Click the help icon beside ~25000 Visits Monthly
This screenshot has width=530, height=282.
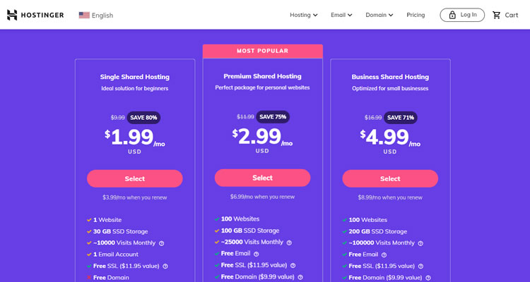pyautogui.click(x=289, y=243)
